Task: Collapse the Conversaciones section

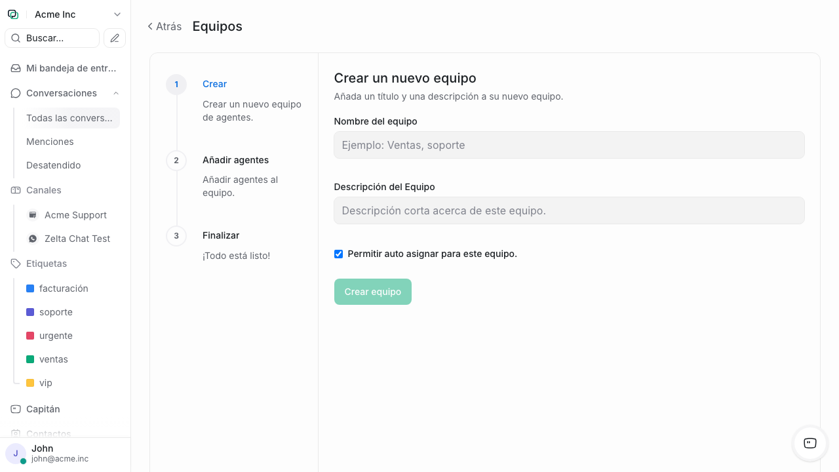Action: tap(116, 93)
